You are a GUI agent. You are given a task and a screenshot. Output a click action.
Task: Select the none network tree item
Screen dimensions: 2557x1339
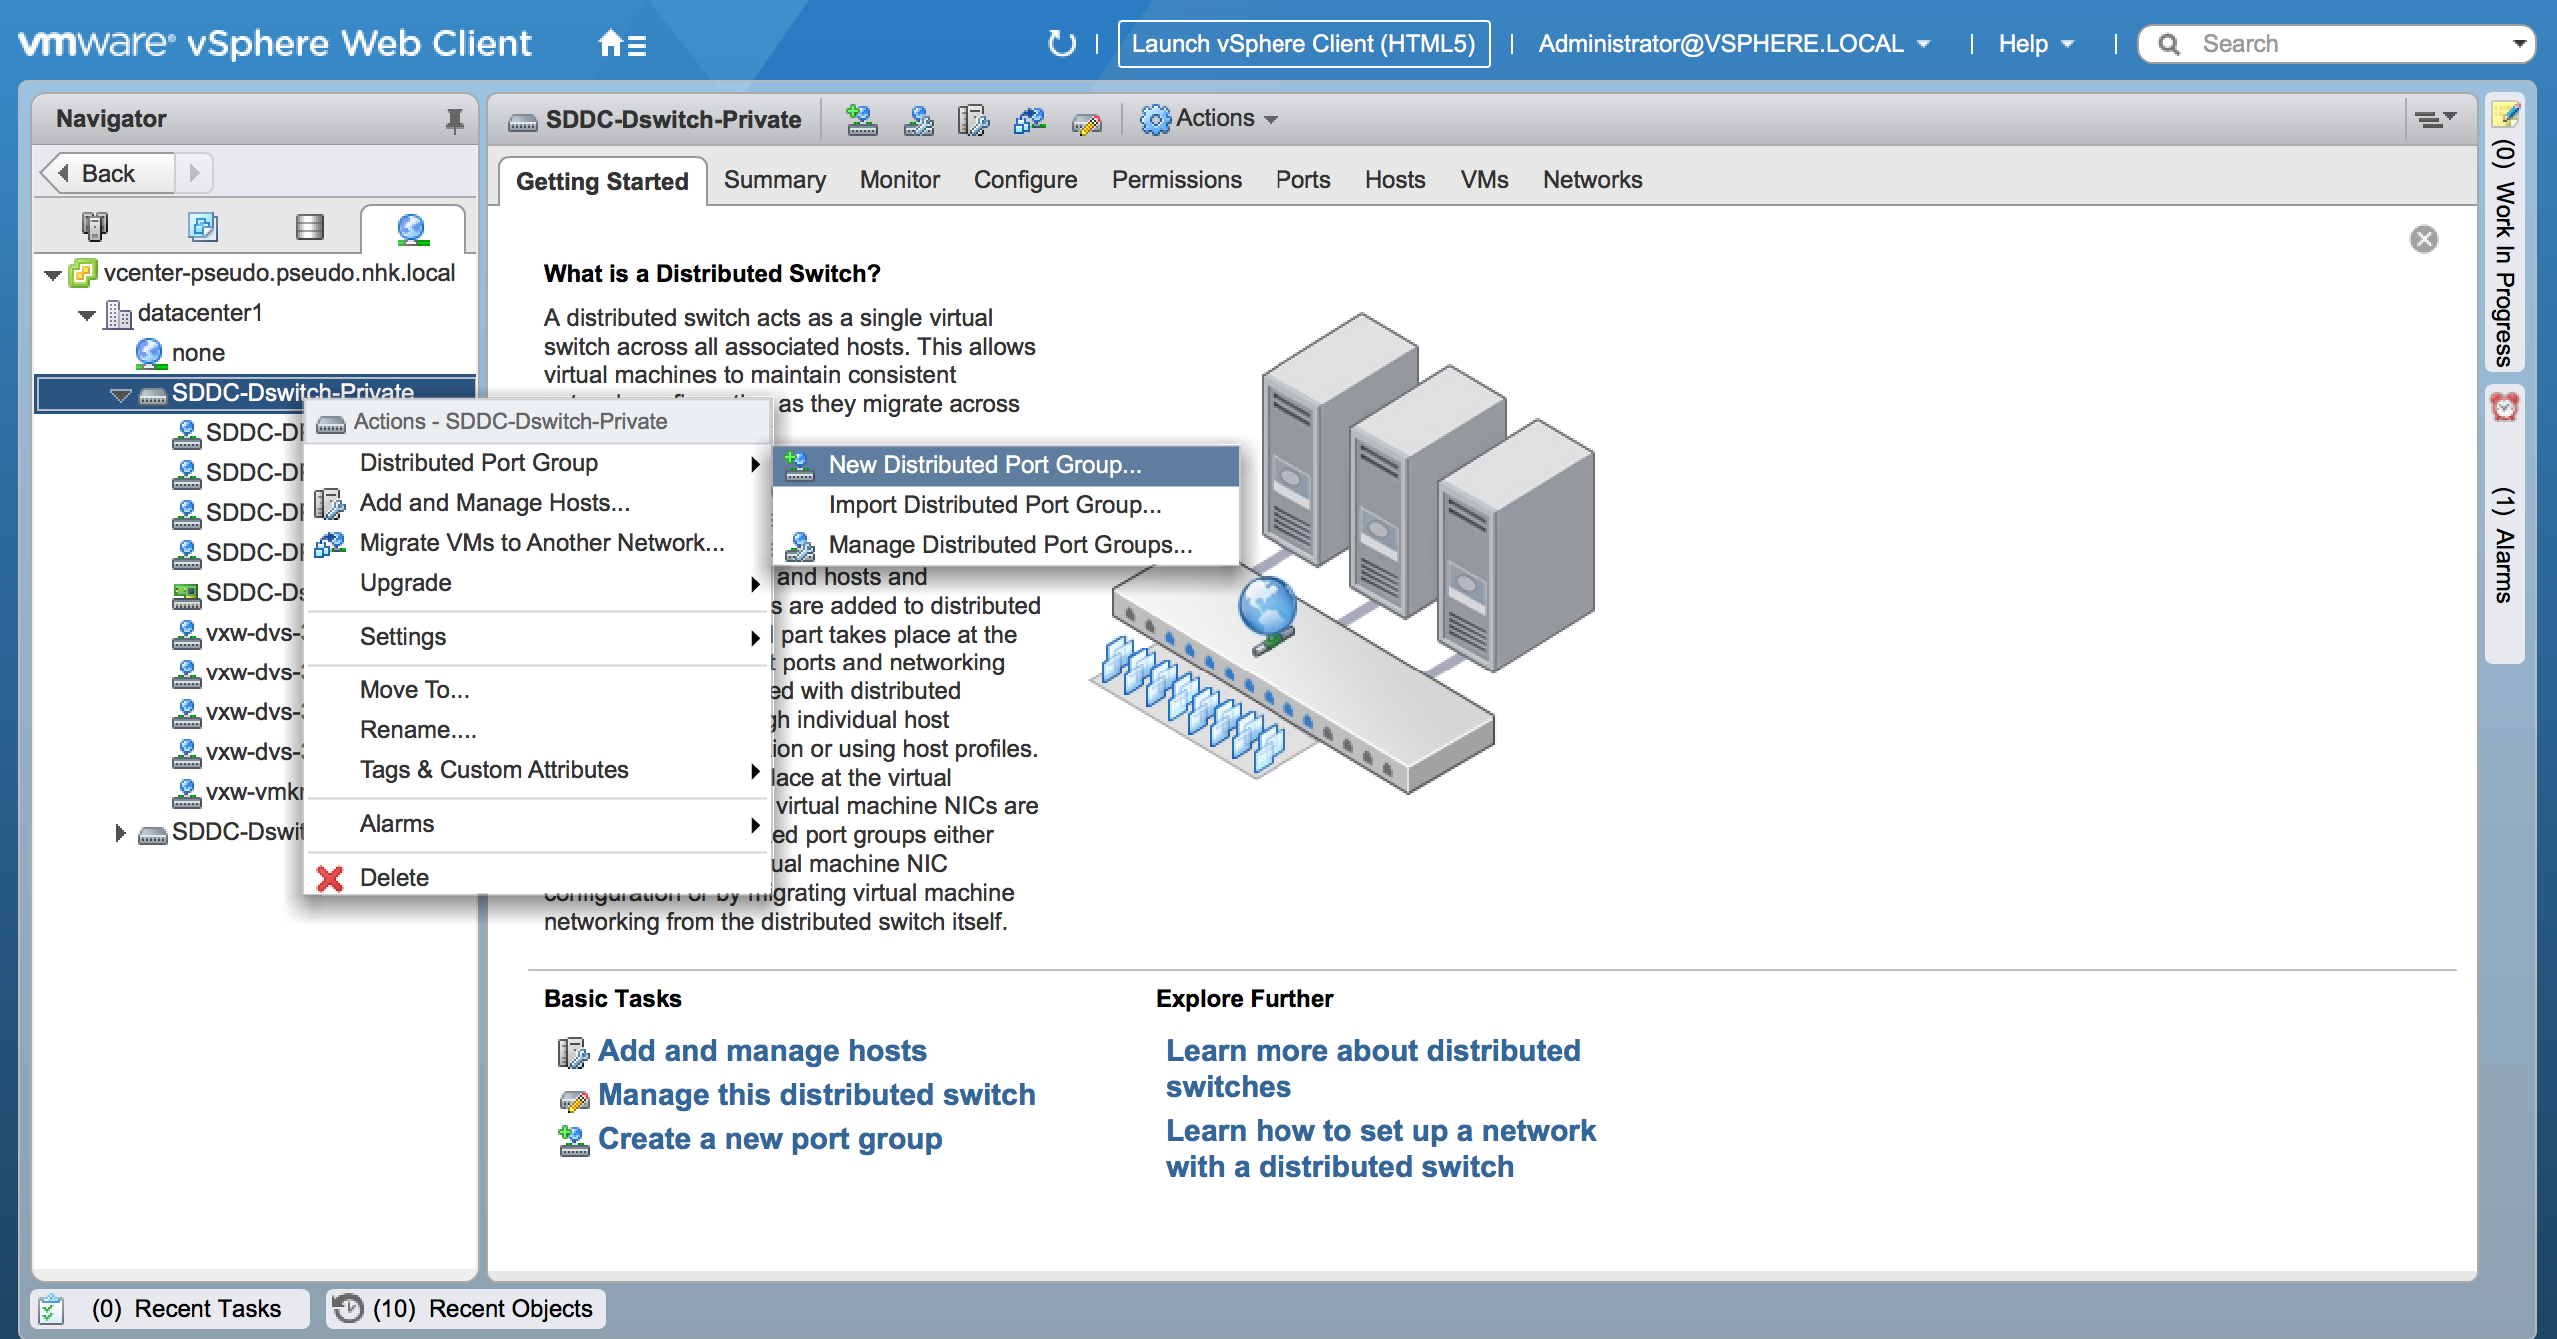tap(198, 353)
